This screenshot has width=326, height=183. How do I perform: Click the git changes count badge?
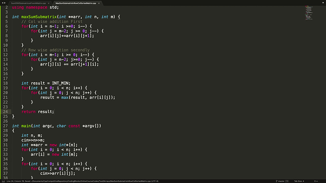(287, 181)
